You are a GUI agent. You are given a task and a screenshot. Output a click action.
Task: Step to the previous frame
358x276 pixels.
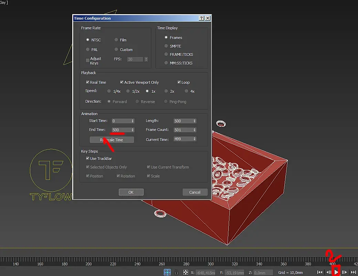pyautogui.click(x=329, y=272)
